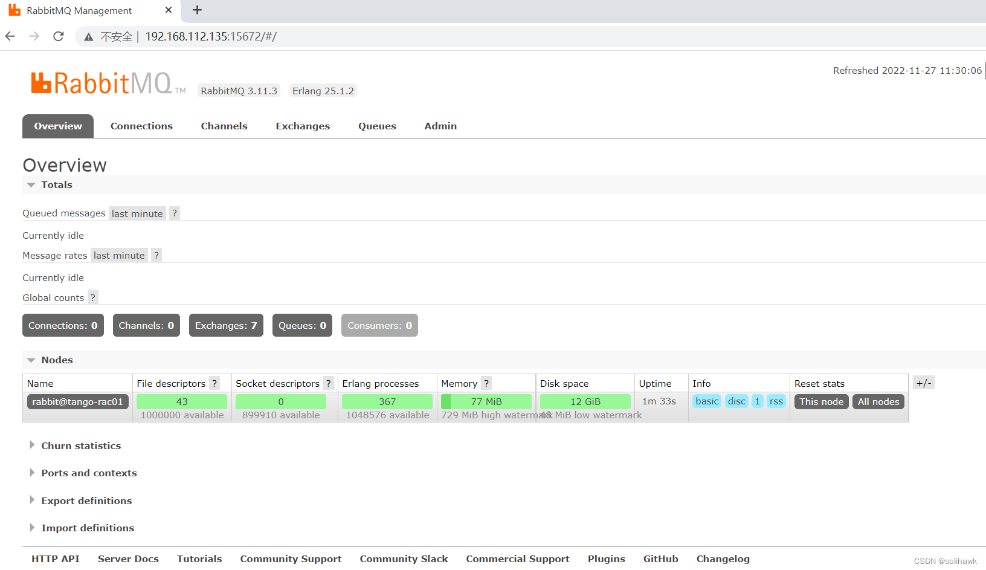The width and height of the screenshot is (986, 570).
Task: Open the Changelog footer link
Action: [723, 559]
